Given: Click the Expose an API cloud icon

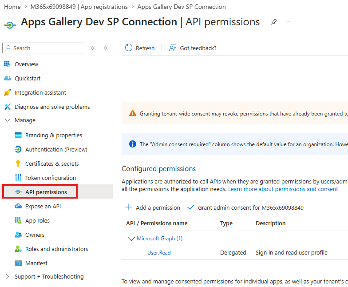Looking at the screenshot, I should (18, 206).
